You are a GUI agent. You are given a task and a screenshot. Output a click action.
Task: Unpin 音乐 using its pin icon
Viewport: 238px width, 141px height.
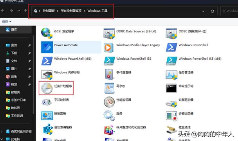pos(29,77)
